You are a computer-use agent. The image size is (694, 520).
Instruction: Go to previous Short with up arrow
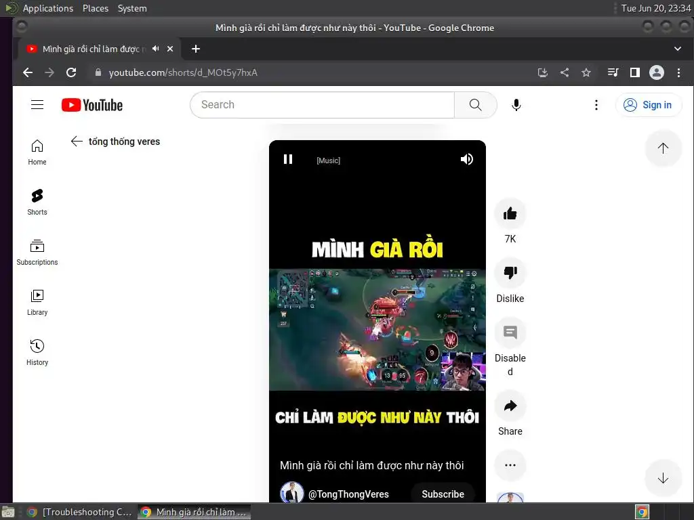(x=663, y=148)
